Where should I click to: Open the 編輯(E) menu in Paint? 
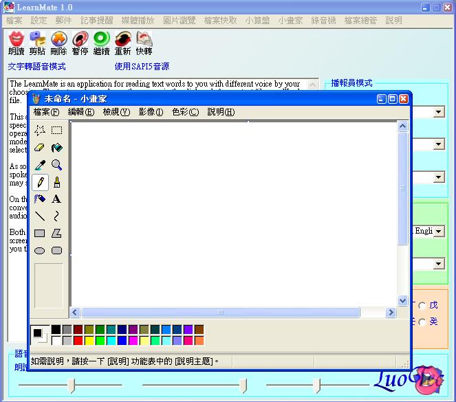81,112
